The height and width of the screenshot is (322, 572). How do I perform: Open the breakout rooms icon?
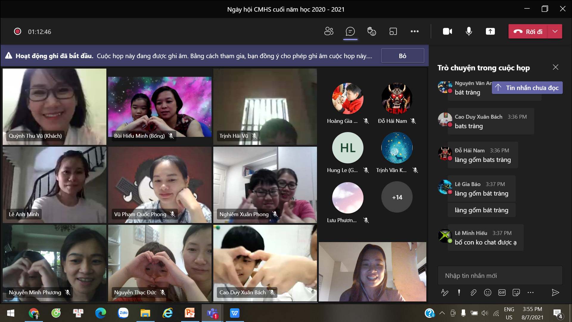[x=393, y=31]
